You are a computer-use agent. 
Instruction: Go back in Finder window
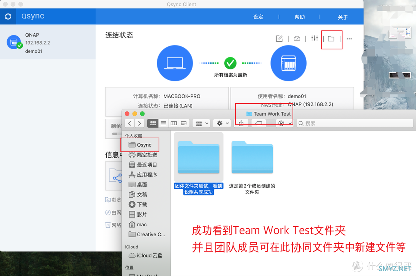[129, 123]
